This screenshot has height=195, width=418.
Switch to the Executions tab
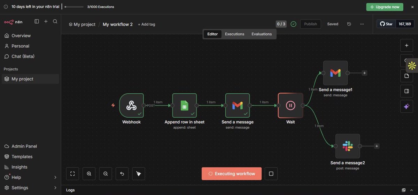(x=235, y=34)
